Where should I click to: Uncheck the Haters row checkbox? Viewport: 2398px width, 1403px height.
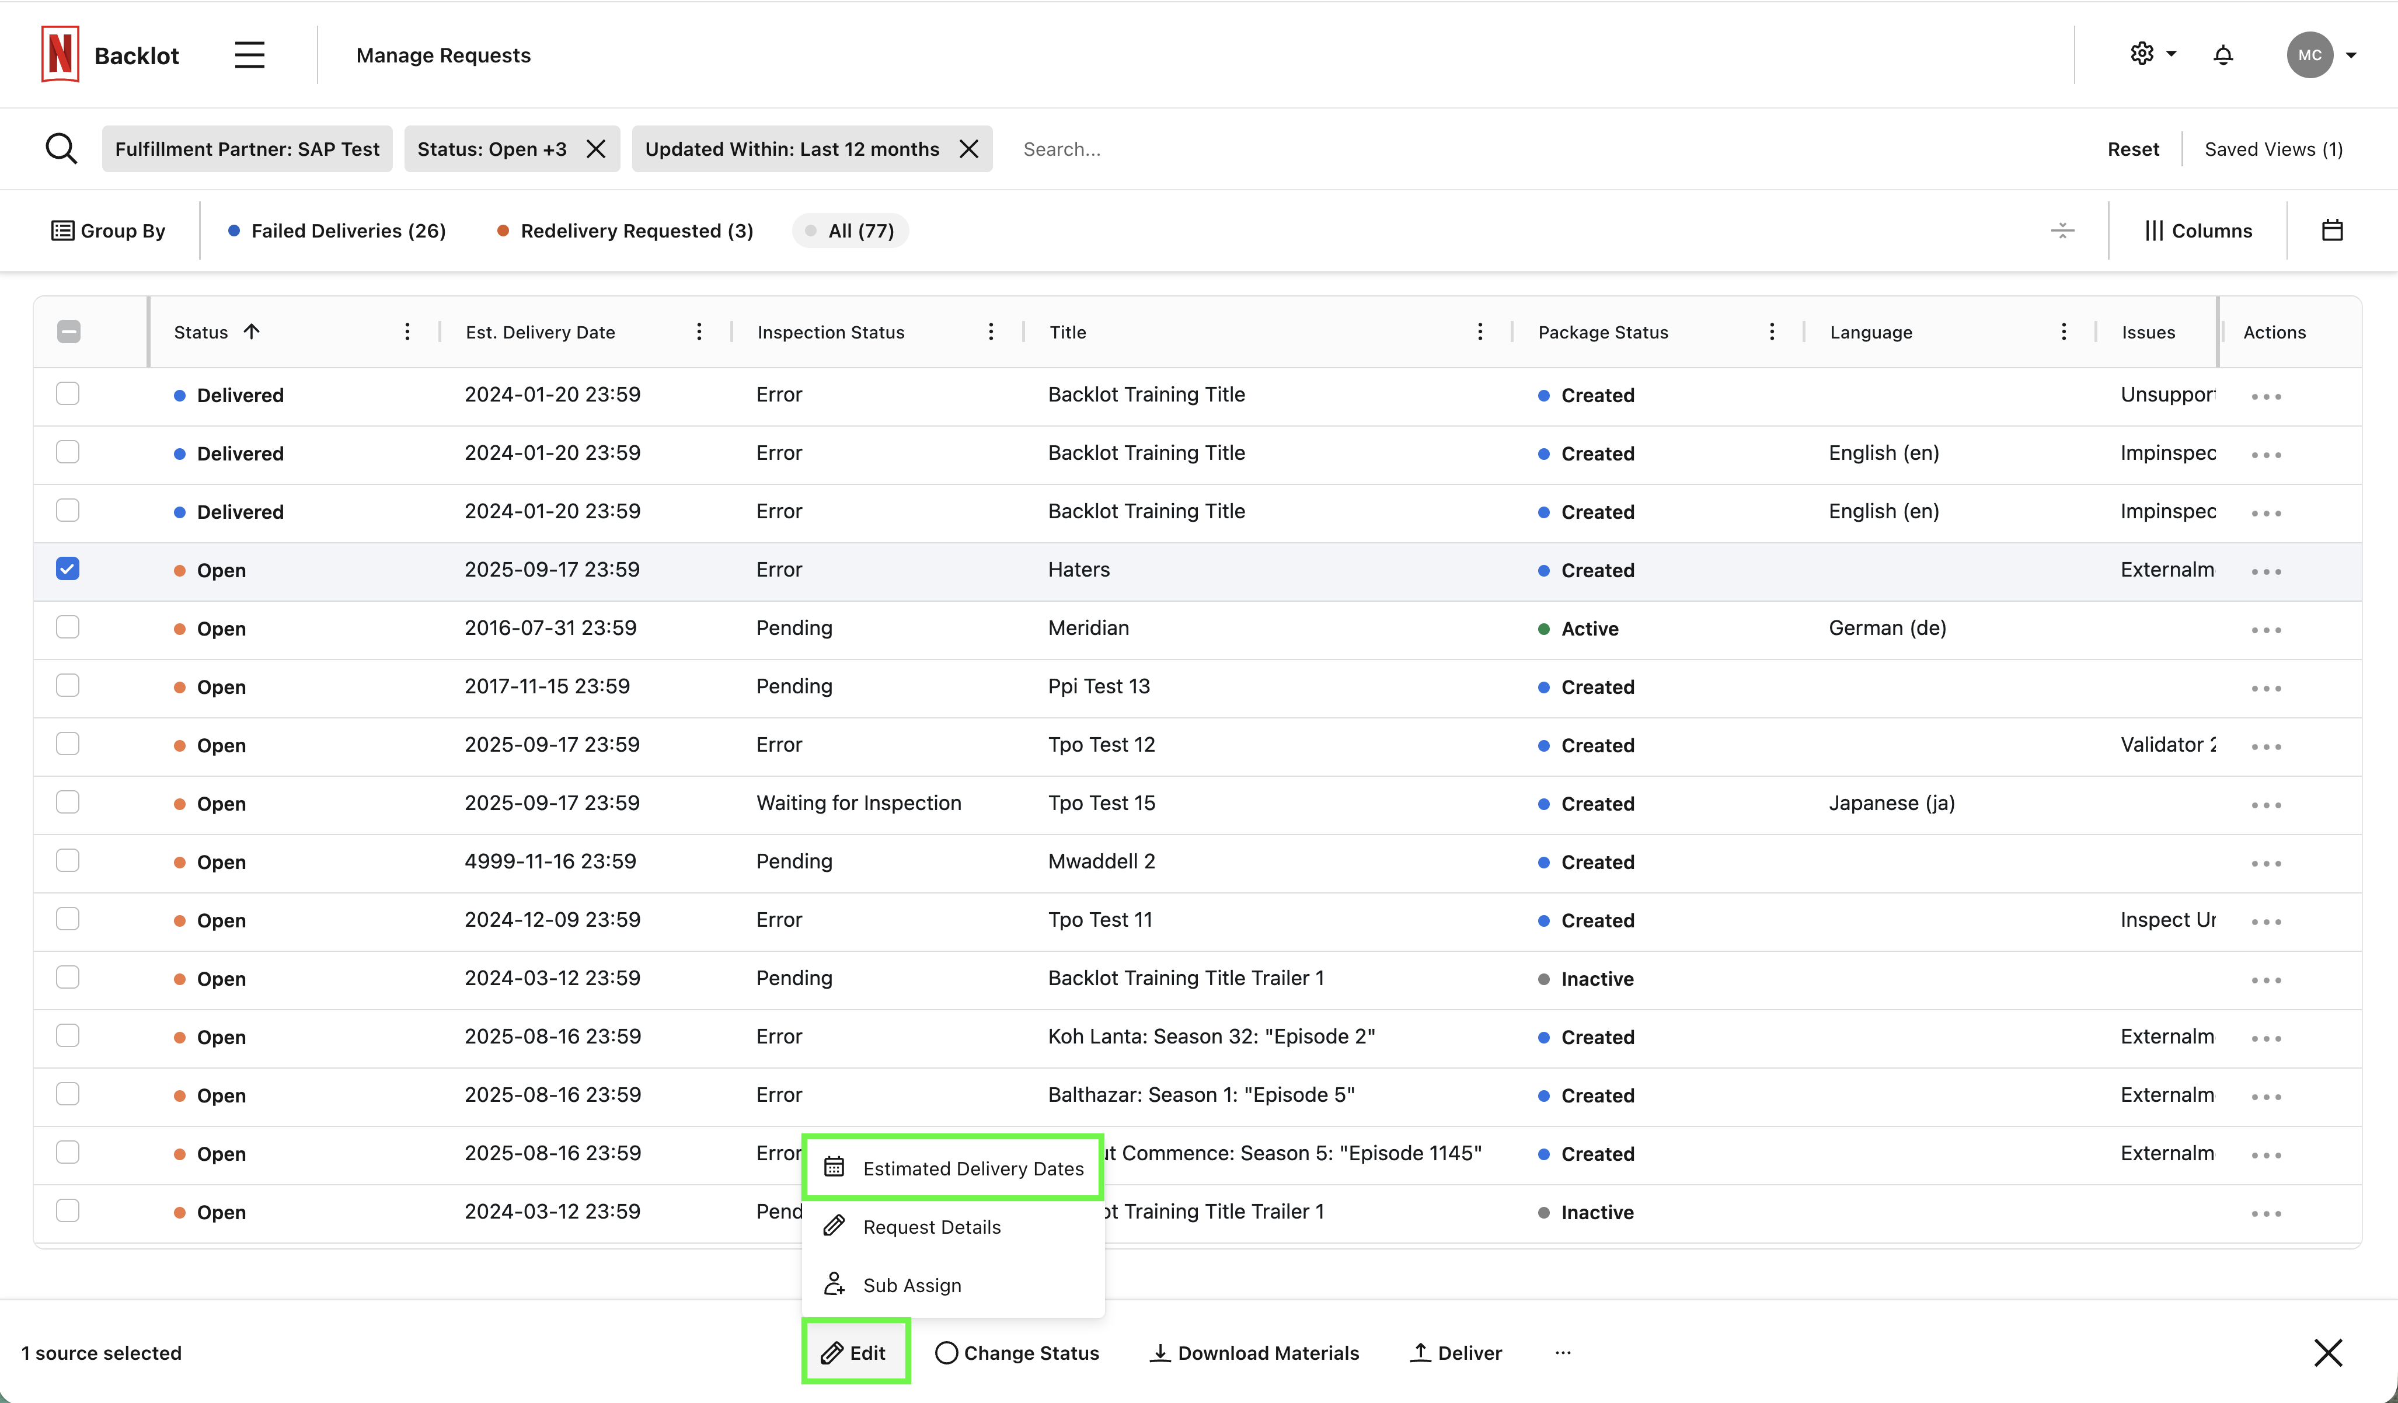68,569
